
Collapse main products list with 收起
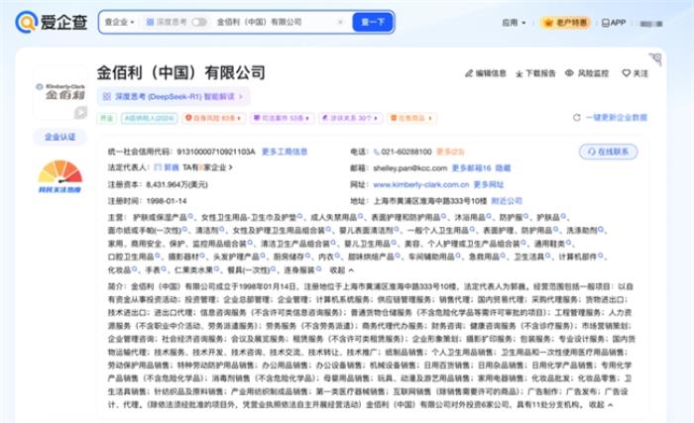(x=342, y=269)
